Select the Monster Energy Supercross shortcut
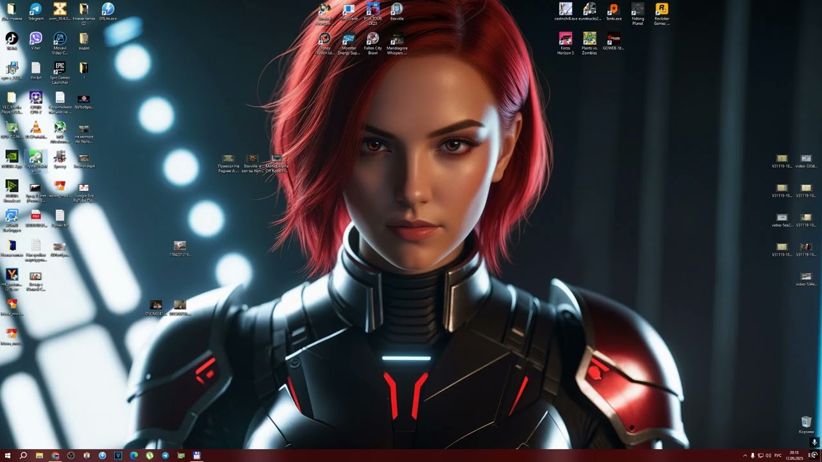This screenshot has height=462, width=822. pos(349,44)
